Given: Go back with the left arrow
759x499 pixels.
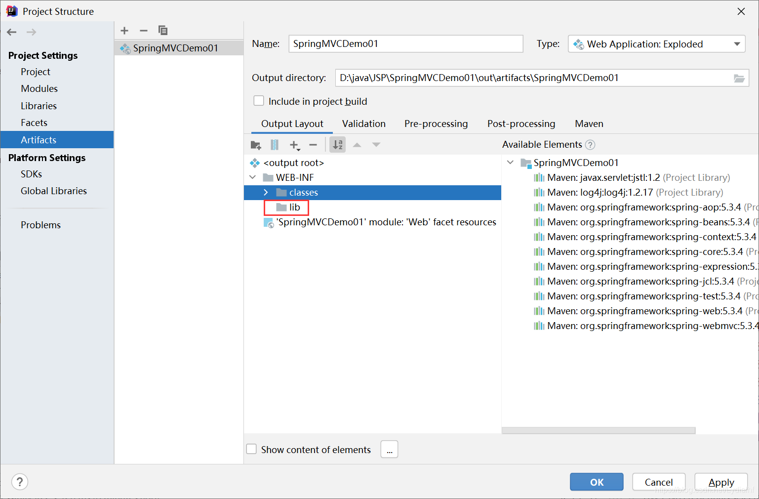Looking at the screenshot, I should pyautogui.click(x=12, y=32).
